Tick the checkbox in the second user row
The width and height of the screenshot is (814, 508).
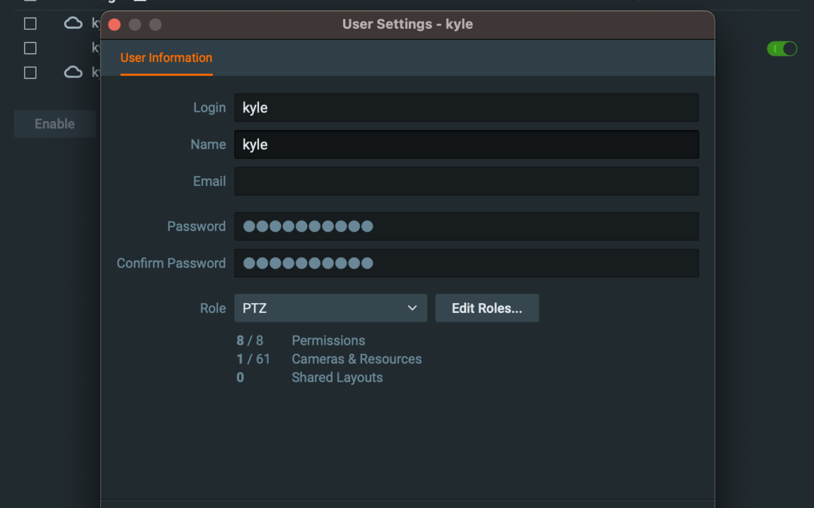pos(30,48)
